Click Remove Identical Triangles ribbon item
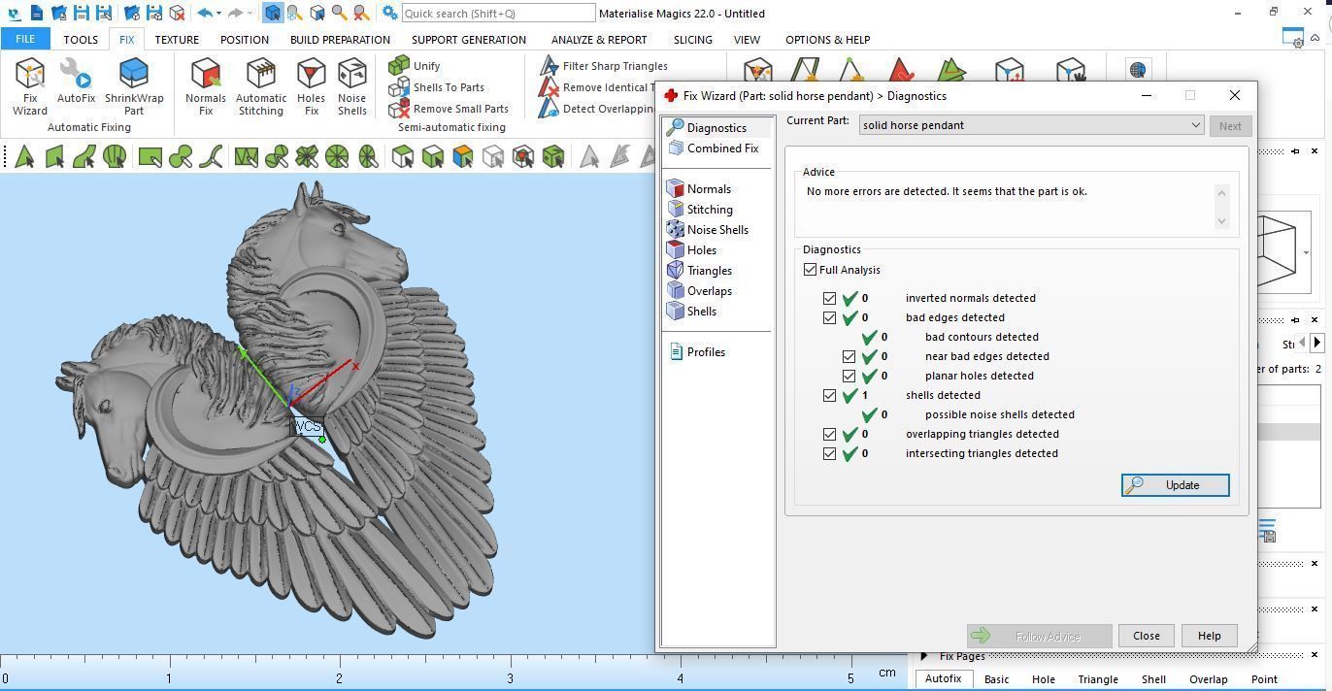The height and width of the screenshot is (691, 1332). [597, 87]
